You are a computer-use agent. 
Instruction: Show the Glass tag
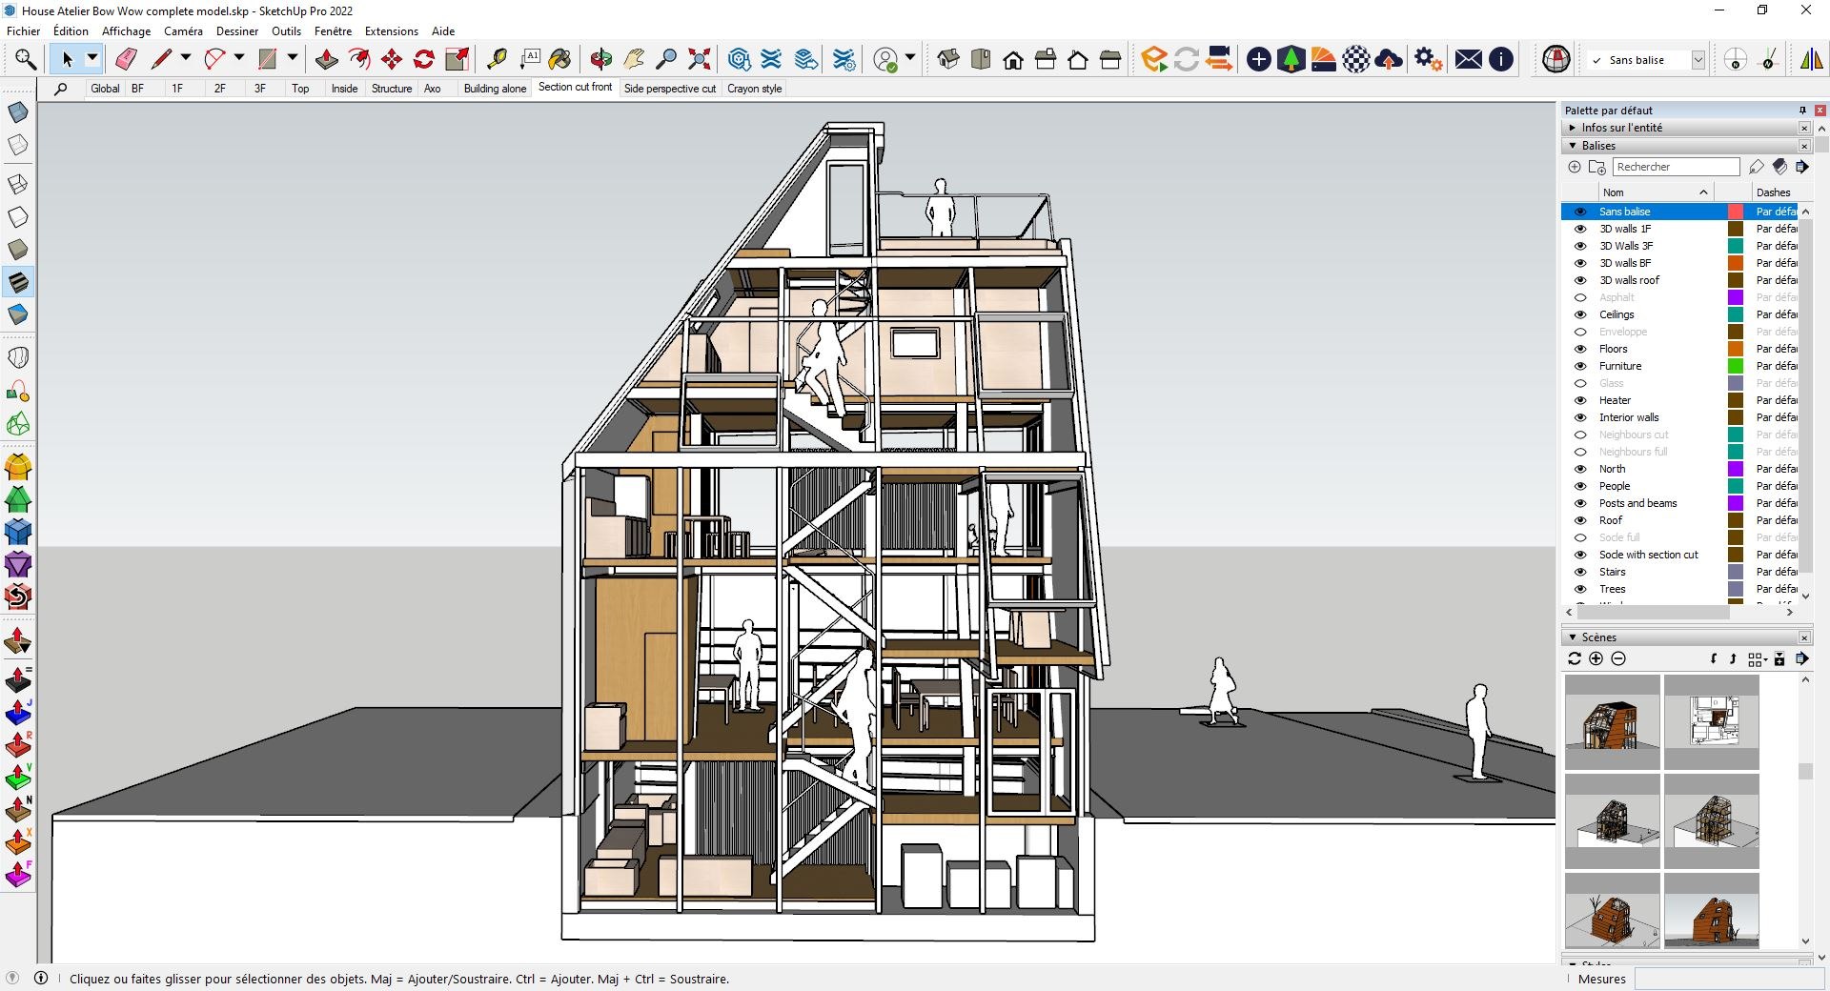tap(1580, 383)
